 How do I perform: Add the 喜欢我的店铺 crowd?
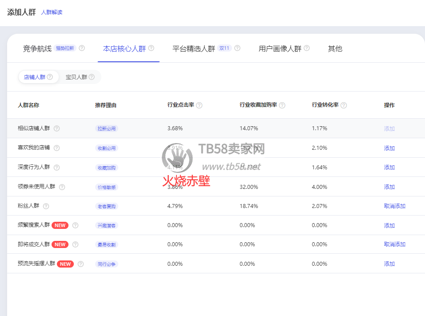389,148
